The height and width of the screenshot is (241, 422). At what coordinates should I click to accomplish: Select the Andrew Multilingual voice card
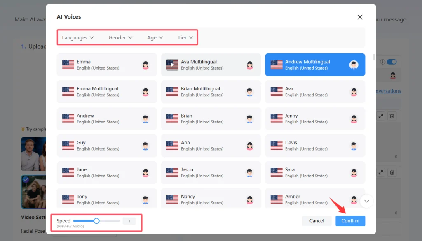click(x=315, y=65)
